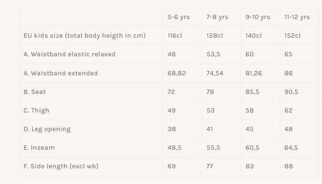The width and height of the screenshot is (322, 184).
Task: Click the 5-6 yrs column header
Action: (x=178, y=17)
